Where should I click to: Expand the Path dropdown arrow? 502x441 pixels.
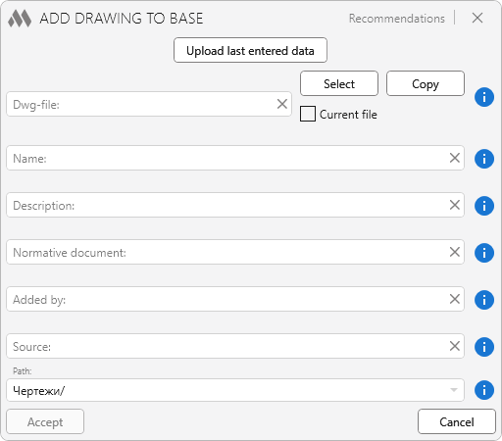tap(454, 390)
